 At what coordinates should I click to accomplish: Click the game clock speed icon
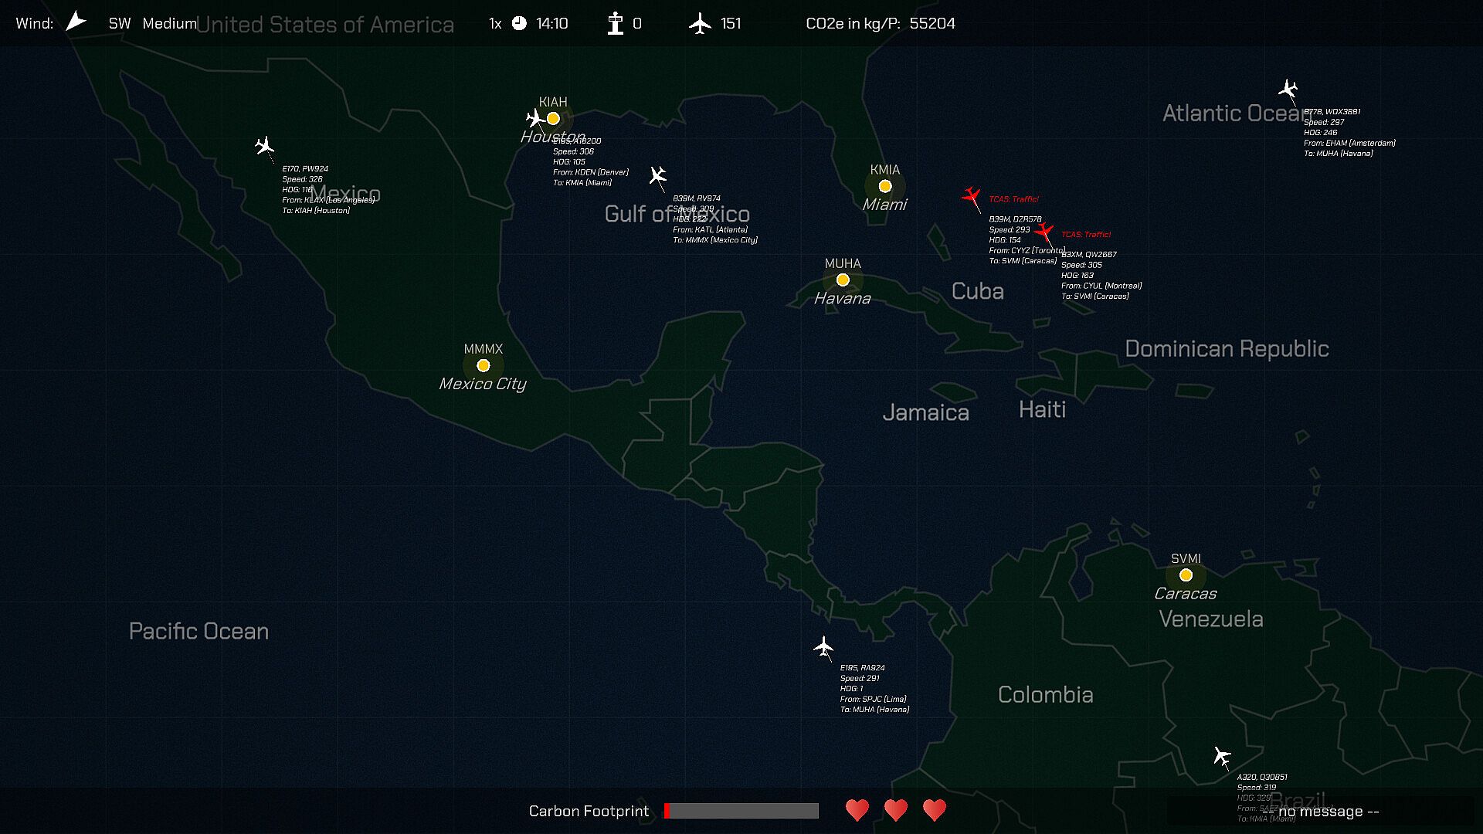[519, 23]
